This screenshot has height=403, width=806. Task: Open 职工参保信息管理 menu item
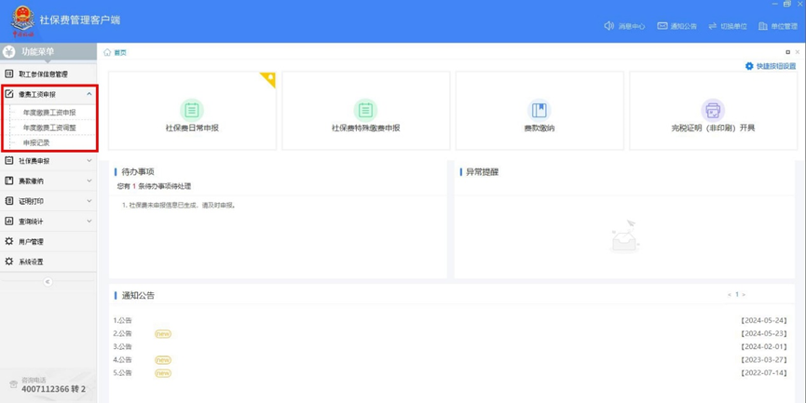click(43, 74)
